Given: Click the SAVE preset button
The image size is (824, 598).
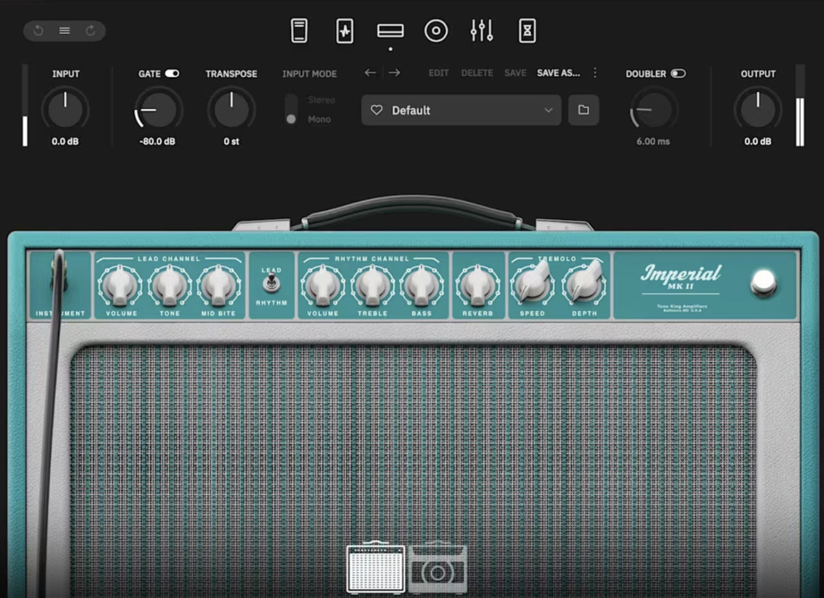Looking at the screenshot, I should pos(515,73).
